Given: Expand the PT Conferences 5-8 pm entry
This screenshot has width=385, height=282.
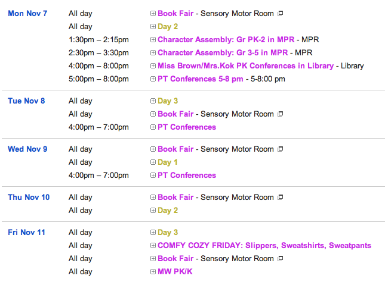Looking at the screenshot, I should [153, 79].
